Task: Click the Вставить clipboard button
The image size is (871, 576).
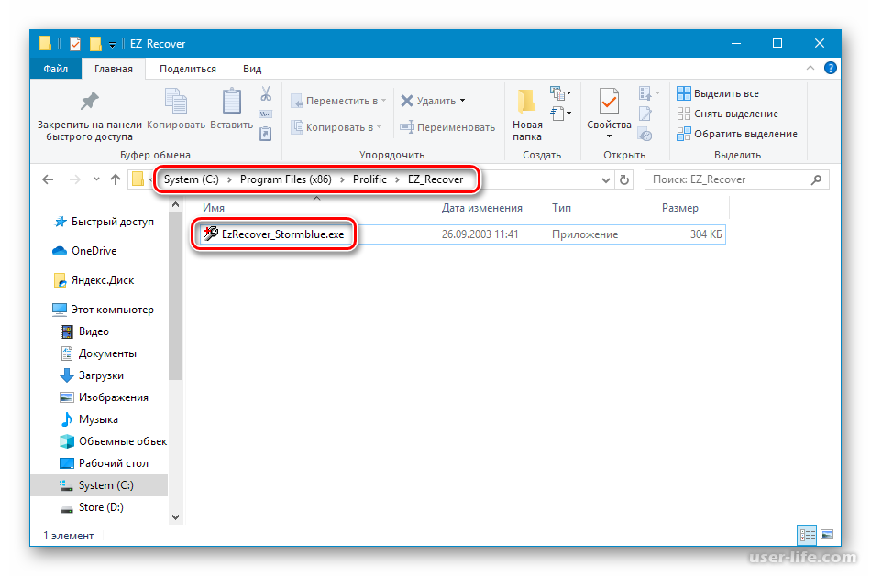Action: pyautogui.click(x=232, y=109)
